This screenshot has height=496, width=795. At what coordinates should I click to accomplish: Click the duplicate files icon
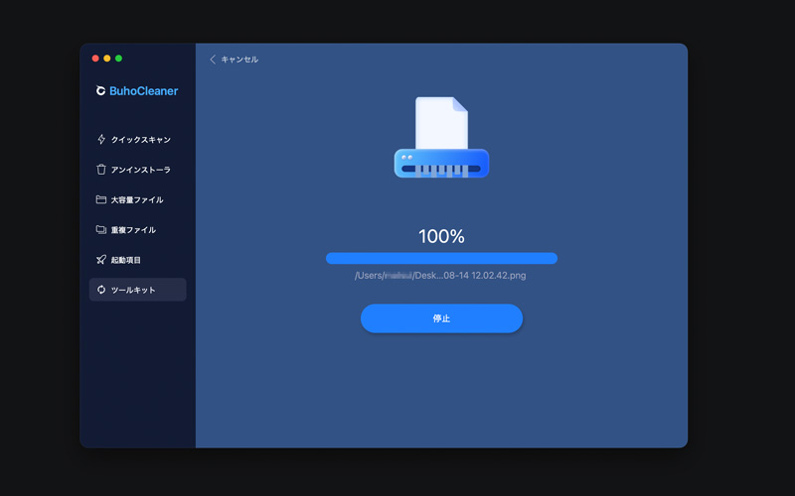click(x=101, y=230)
